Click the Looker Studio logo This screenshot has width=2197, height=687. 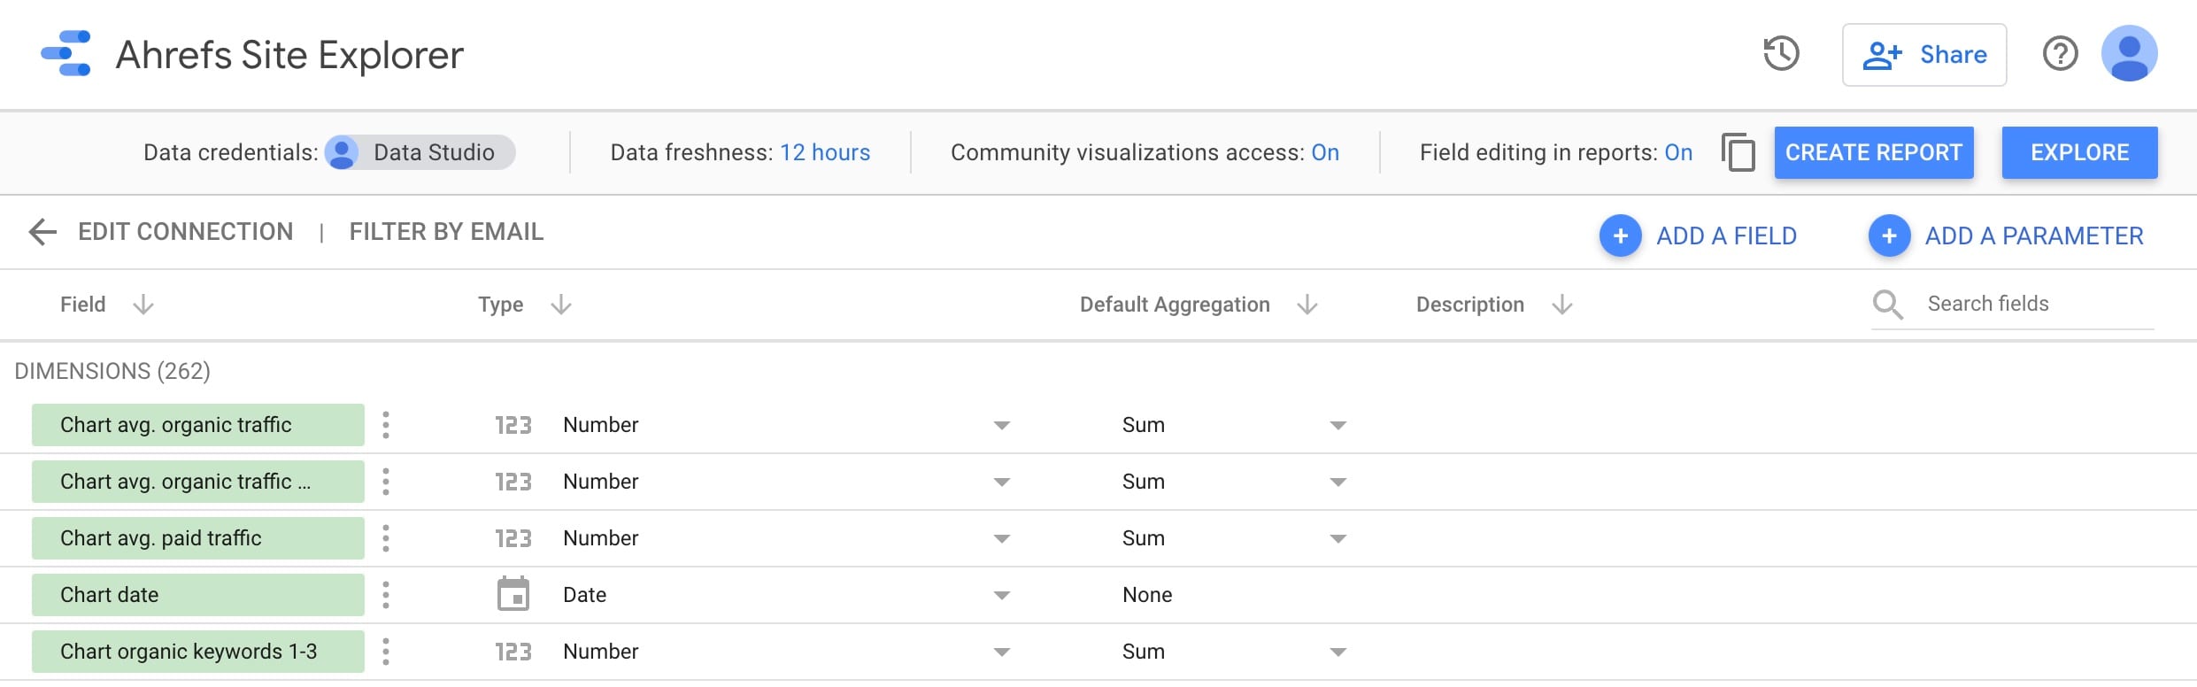[x=66, y=54]
